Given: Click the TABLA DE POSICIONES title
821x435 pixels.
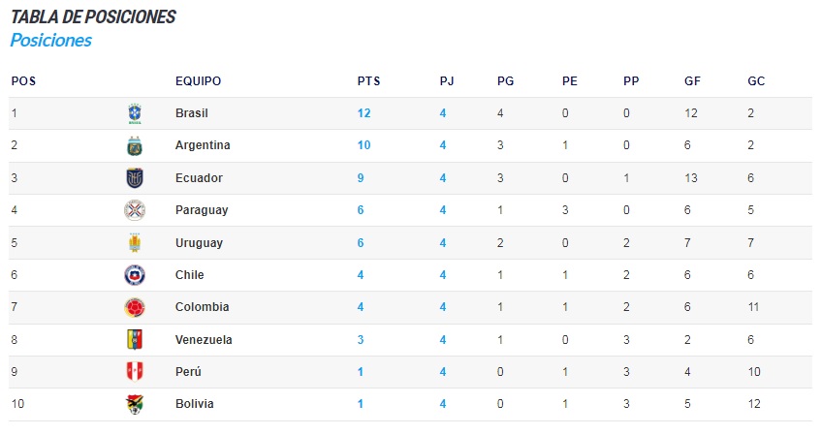Looking at the screenshot, I should coord(93,16).
